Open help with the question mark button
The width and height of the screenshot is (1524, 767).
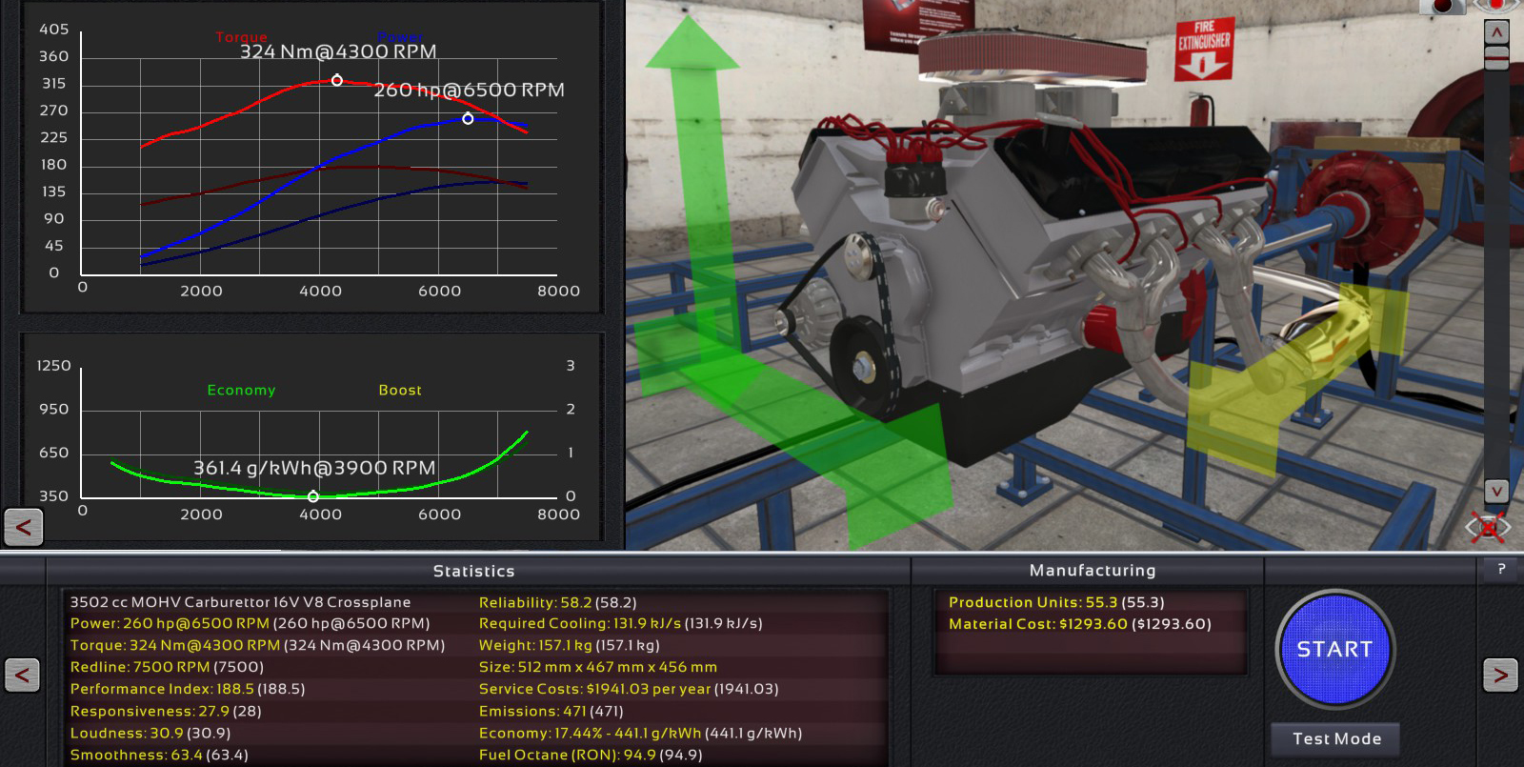(x=1501, y=569)
